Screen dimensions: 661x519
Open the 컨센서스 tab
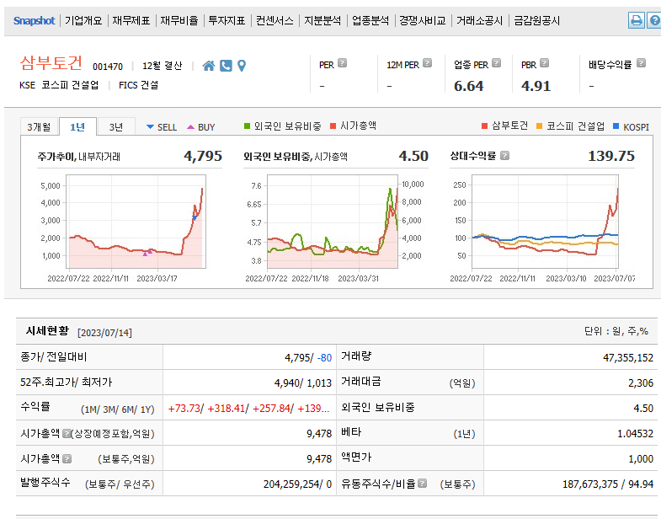point(275,21)
